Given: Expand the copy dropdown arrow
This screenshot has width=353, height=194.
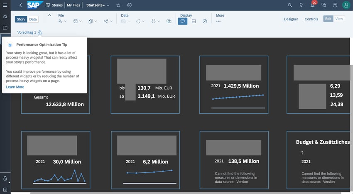Looking at the screenshot, I should point(96,21).
